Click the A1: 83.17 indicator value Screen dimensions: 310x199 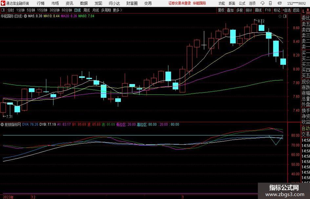click(x=64, y=124)
